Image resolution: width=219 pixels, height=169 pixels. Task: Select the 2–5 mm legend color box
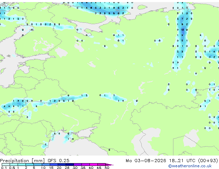click(x=30, y=165)
